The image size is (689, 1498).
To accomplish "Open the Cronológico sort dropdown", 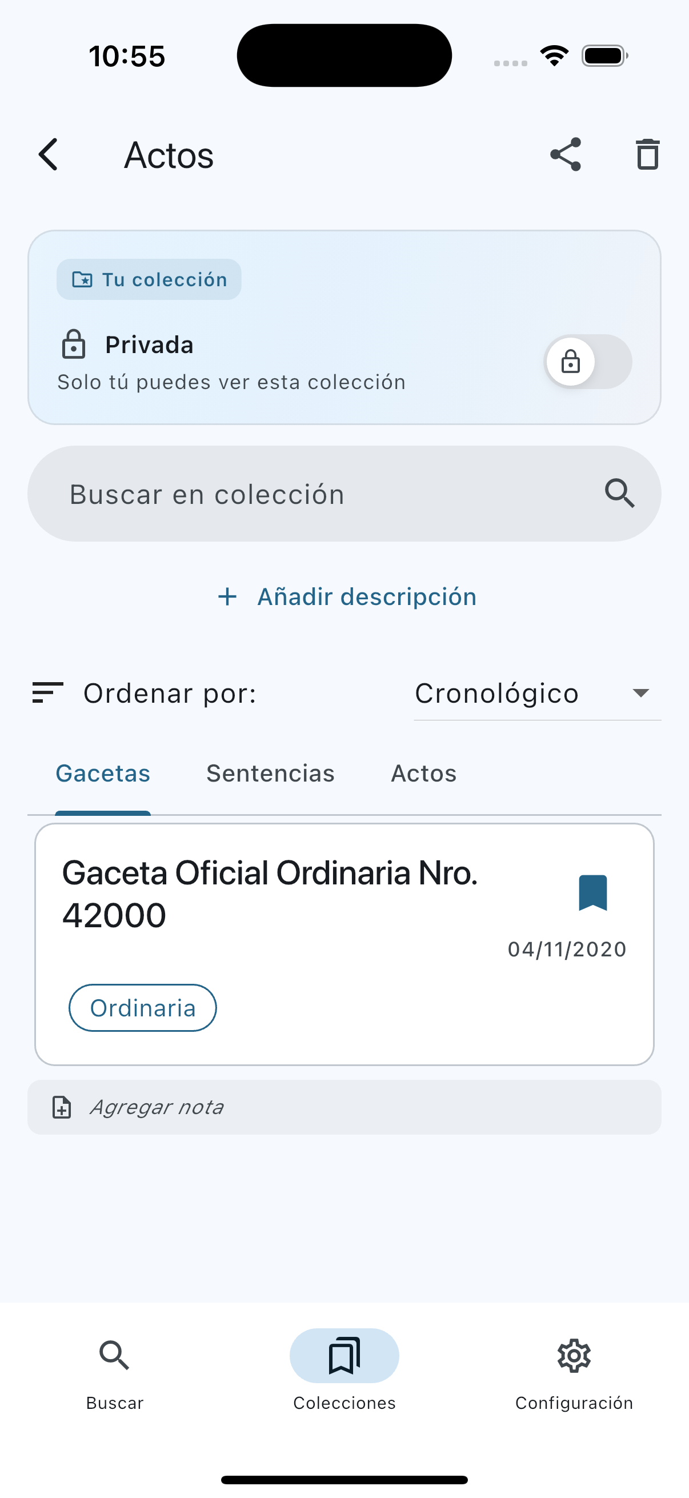I will (496, 693).
